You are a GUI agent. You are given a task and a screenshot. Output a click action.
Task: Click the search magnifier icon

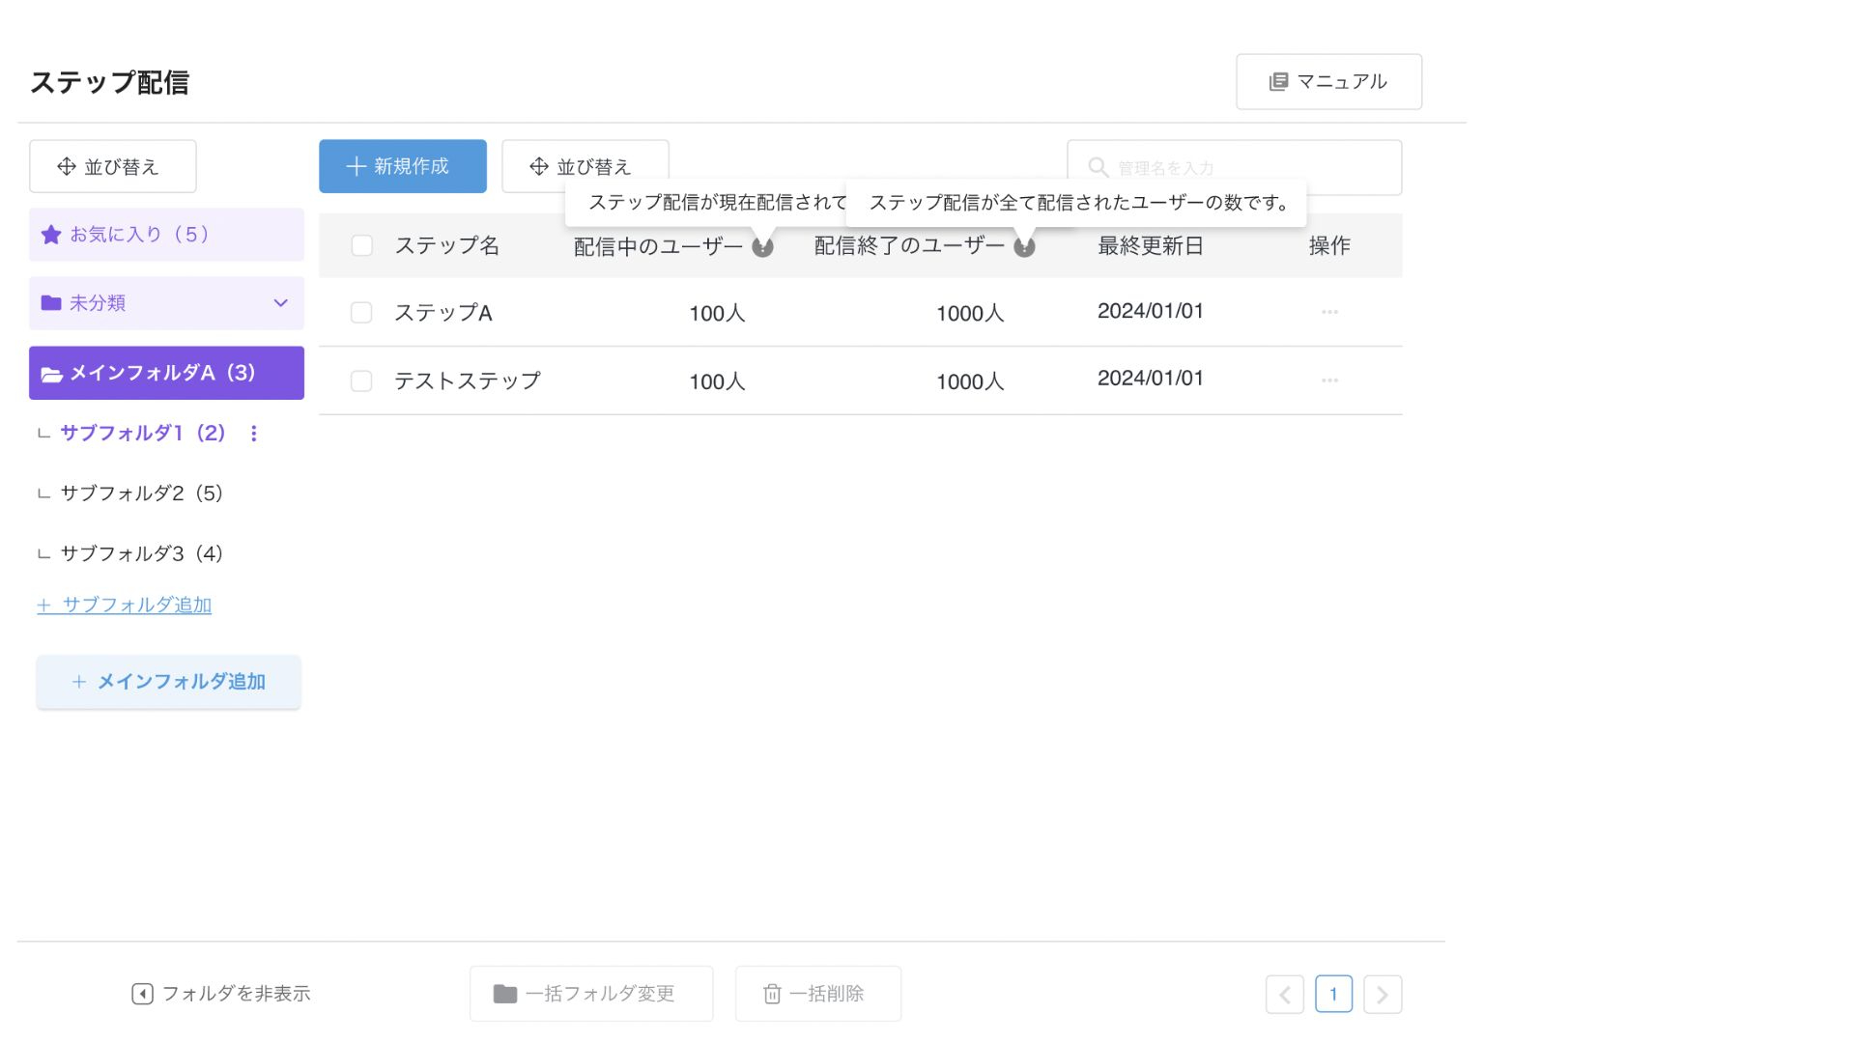[1098, 167]
